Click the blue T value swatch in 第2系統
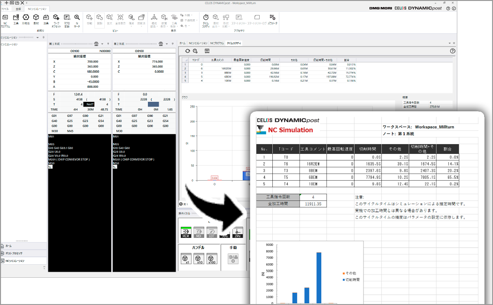 coord(153,104)
